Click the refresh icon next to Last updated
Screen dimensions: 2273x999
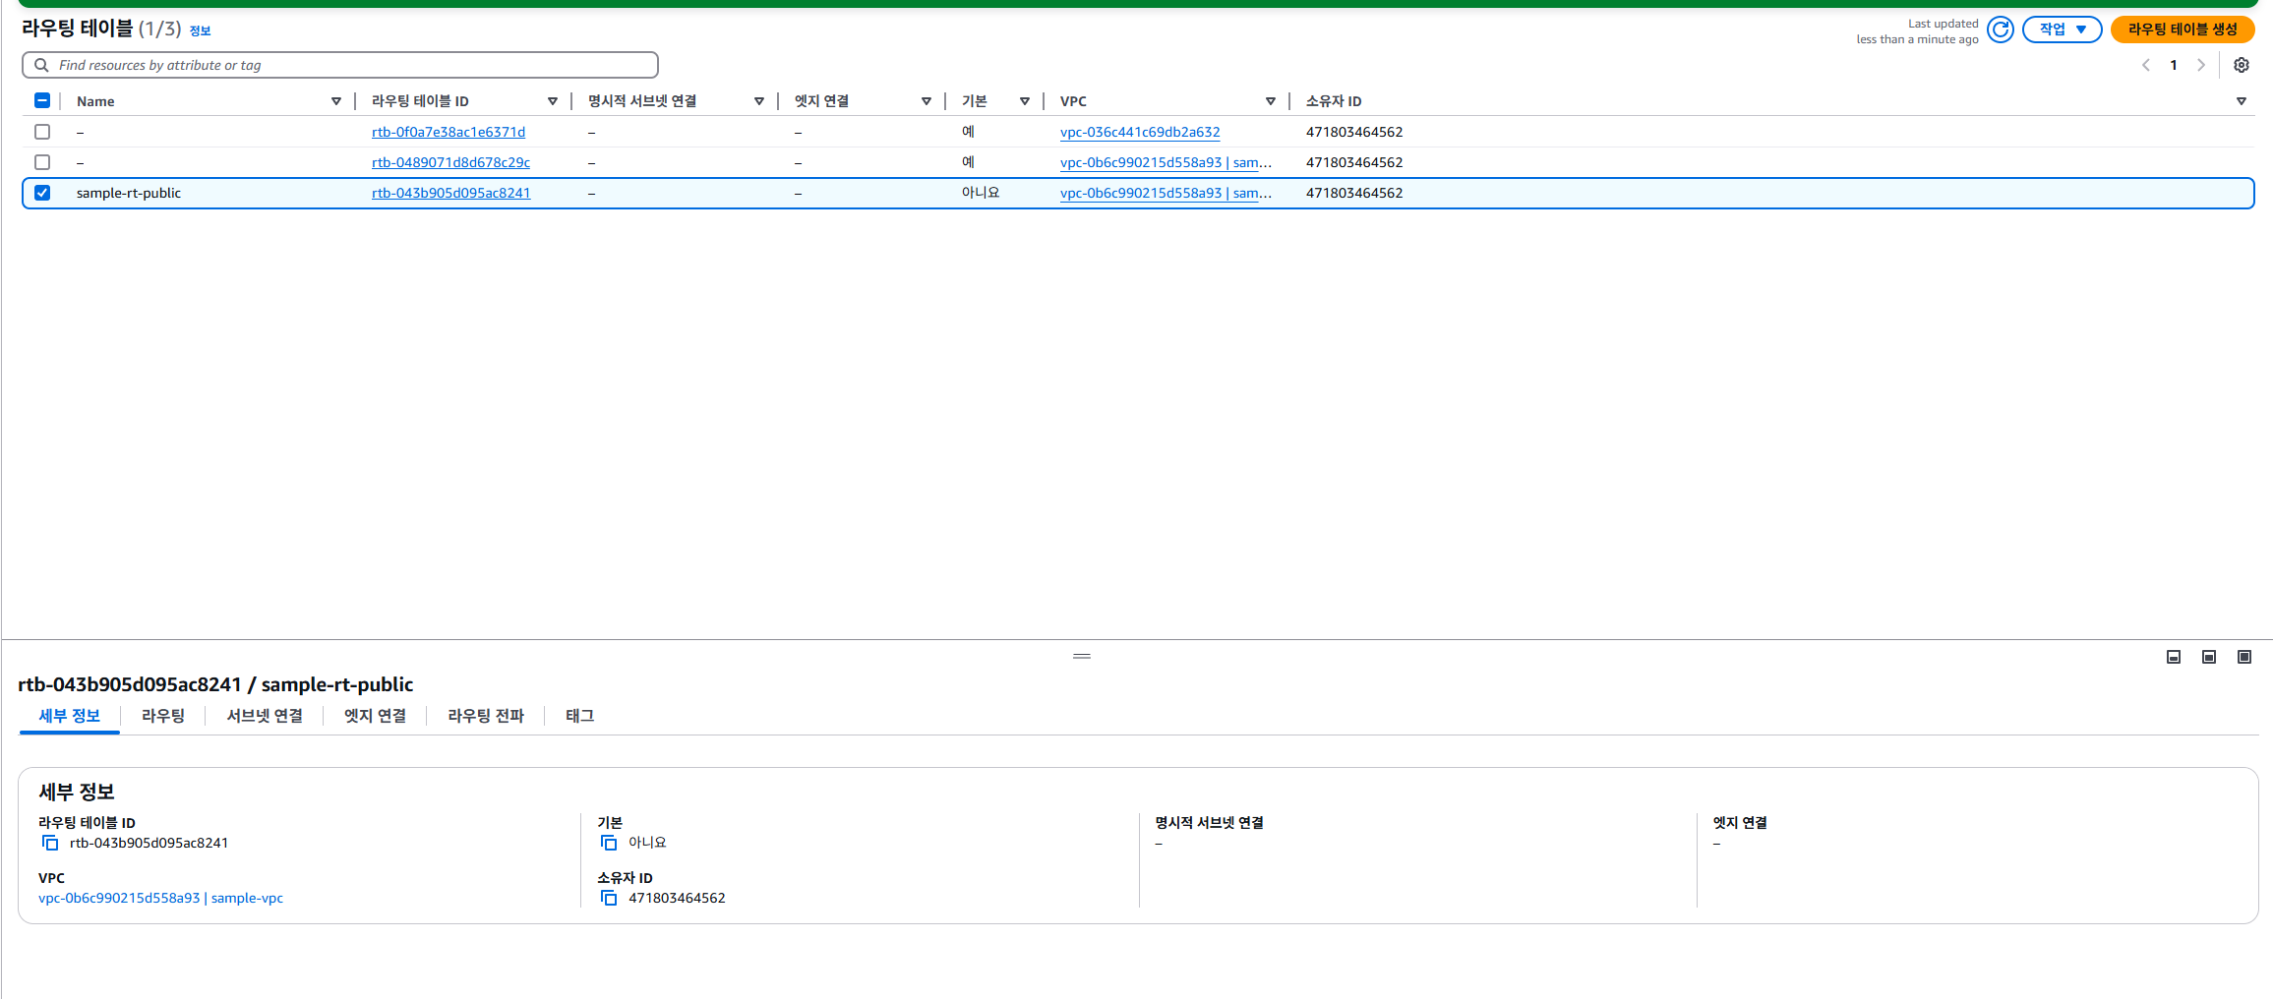point(2000,29)
